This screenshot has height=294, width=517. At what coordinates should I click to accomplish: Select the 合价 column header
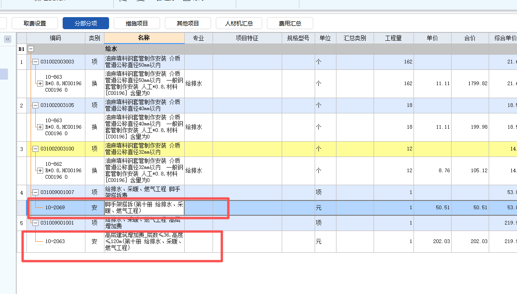(470, 38)
